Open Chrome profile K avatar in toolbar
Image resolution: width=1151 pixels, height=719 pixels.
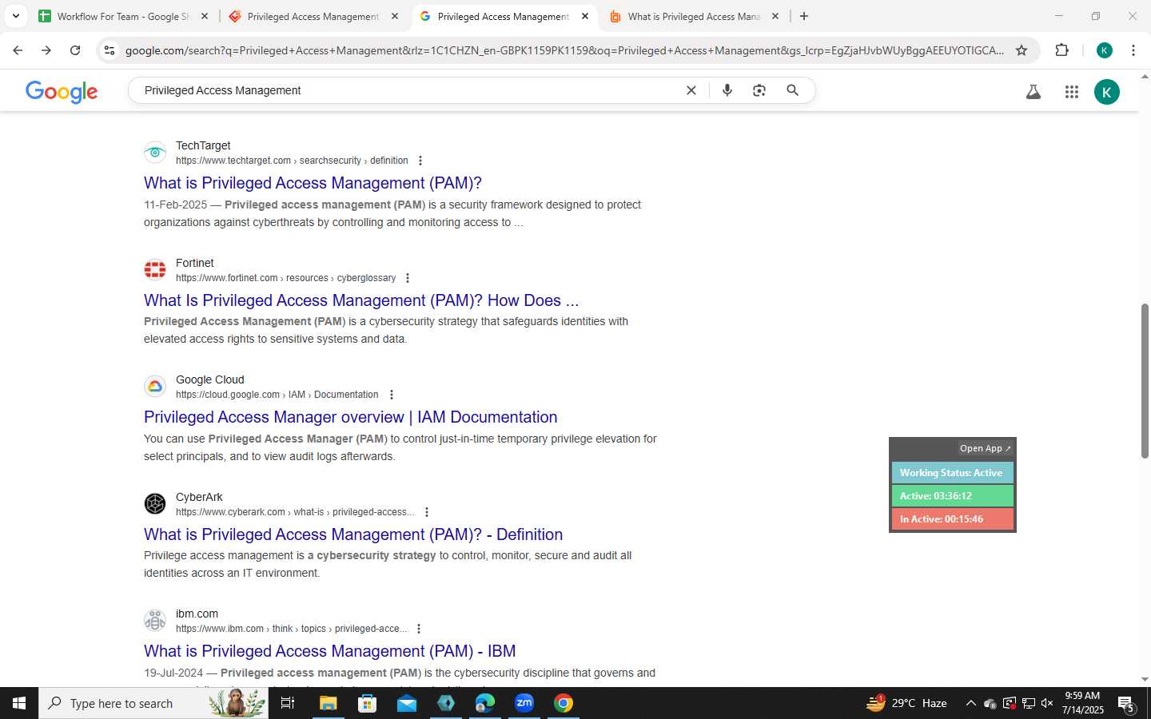1105,50
